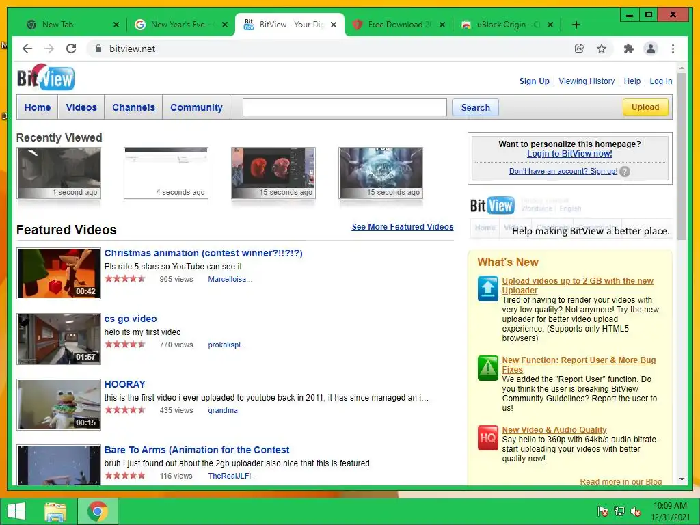Click the red HQ news icon
This screenshot has height=525, width=700.
[x=487, y=438]
